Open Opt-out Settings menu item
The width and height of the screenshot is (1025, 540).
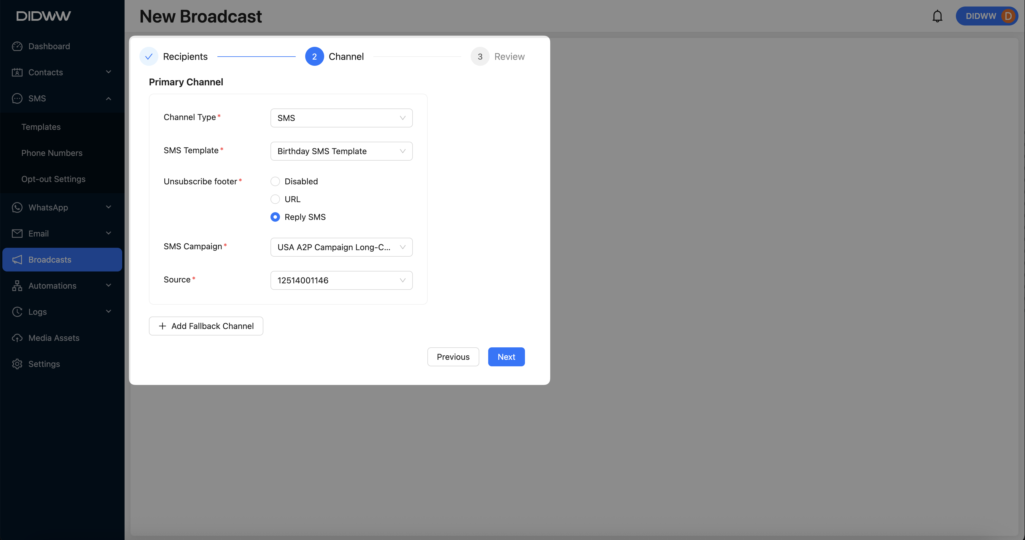[53, 179]
